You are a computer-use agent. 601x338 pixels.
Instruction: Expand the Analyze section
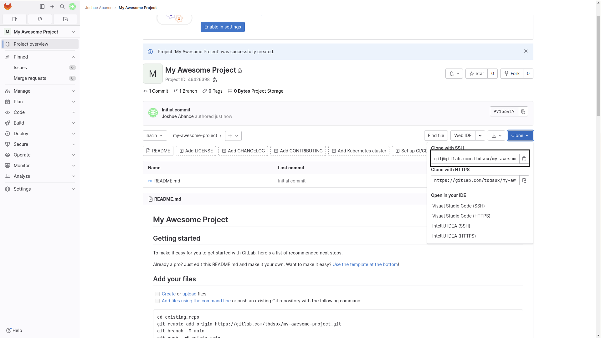coord(40,176)
